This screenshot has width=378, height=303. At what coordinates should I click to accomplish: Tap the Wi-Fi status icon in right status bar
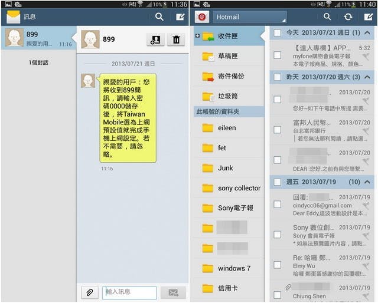(x=328, y=4)
